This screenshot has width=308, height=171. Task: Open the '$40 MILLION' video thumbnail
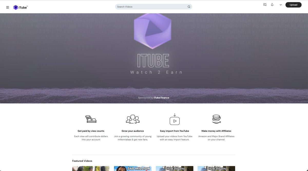pos(133,168)
